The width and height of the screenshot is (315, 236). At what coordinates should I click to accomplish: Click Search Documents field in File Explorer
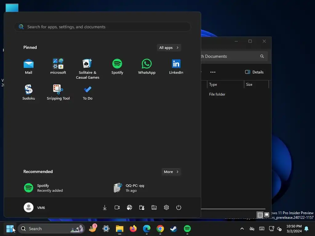coord(234,56)
